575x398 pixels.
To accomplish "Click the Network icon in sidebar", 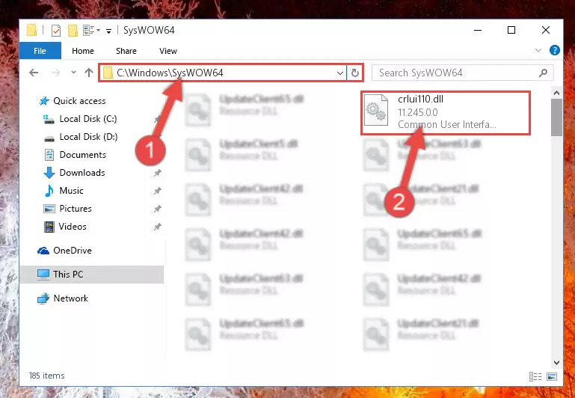I will 43,298.
